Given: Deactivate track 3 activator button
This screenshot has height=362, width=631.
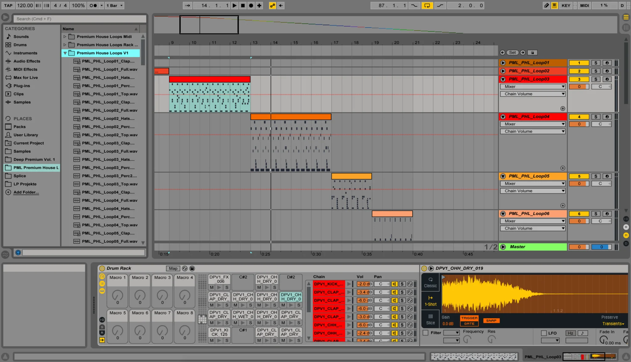Looking at the screenshot, I should click(579, 79).
